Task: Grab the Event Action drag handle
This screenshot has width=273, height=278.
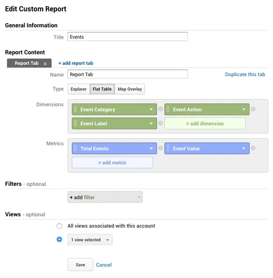Action: click(168, 109)
